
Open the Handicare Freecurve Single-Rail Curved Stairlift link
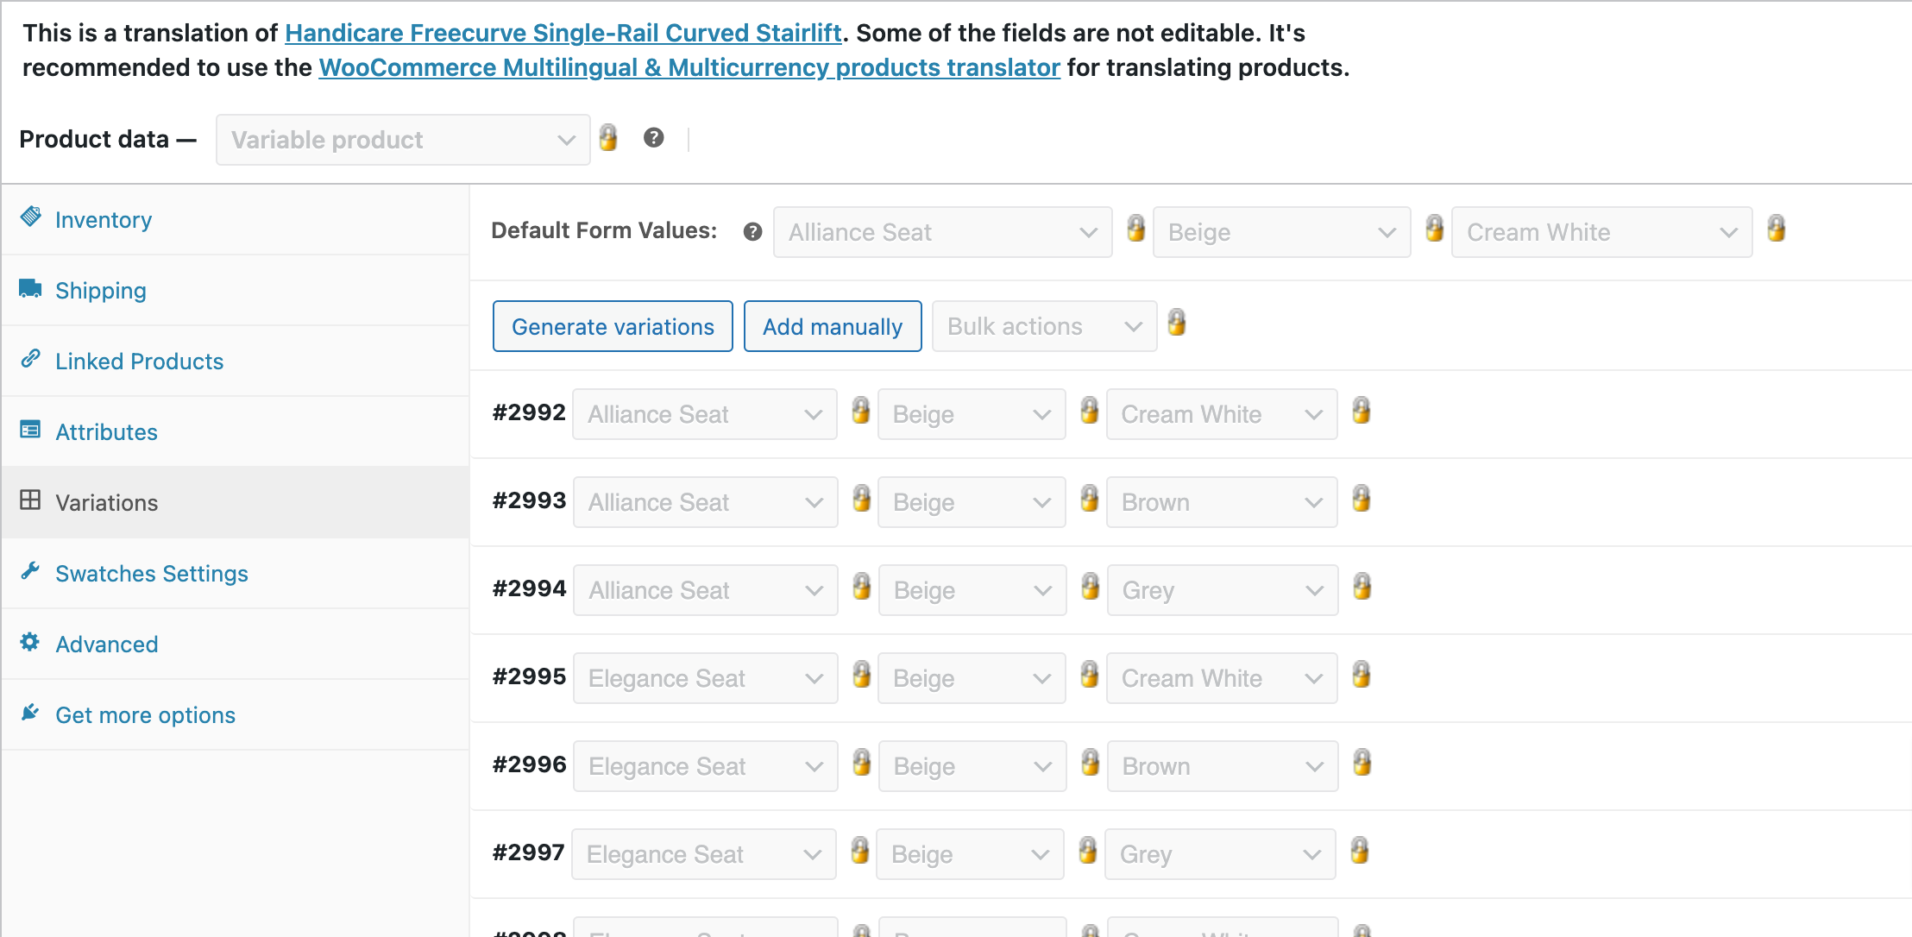coord(563,33)
